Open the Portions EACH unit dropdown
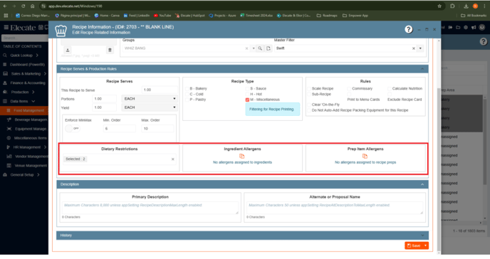Image resolution: width=490 pixels, height=259 pixels. [x=150, y=99]
